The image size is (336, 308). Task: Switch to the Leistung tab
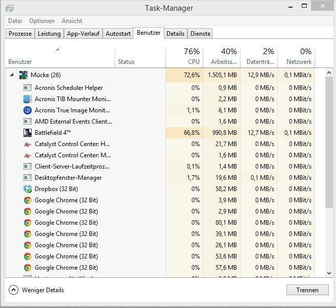point(49,34)
